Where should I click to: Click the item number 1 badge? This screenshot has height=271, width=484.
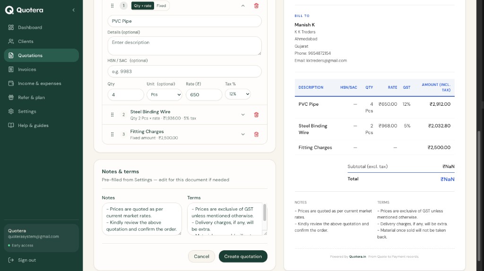pyautogui.click(x=123, y=6)
